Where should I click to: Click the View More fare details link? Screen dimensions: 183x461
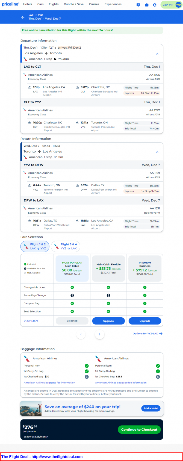tap(31, 321)
